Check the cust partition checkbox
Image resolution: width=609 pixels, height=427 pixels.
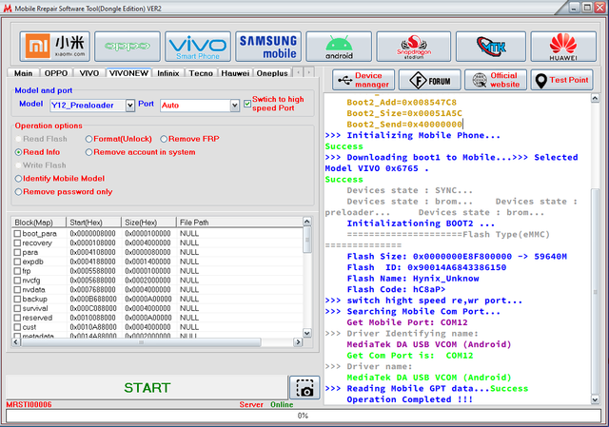click(x=17, y=327)
